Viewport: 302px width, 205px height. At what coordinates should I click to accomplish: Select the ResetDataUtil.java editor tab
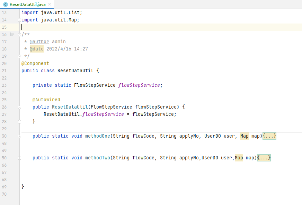click(x=27, y=4)
